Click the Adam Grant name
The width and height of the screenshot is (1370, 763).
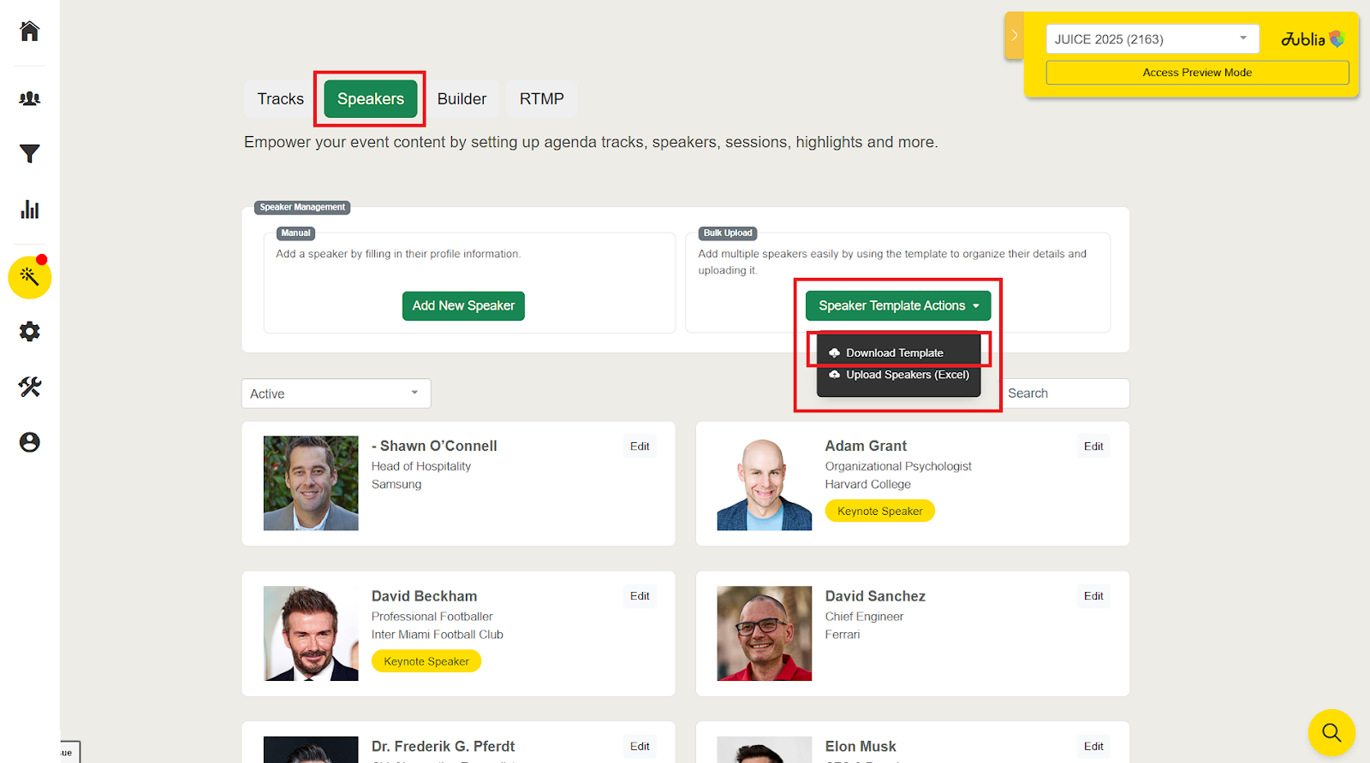[866, 446]
